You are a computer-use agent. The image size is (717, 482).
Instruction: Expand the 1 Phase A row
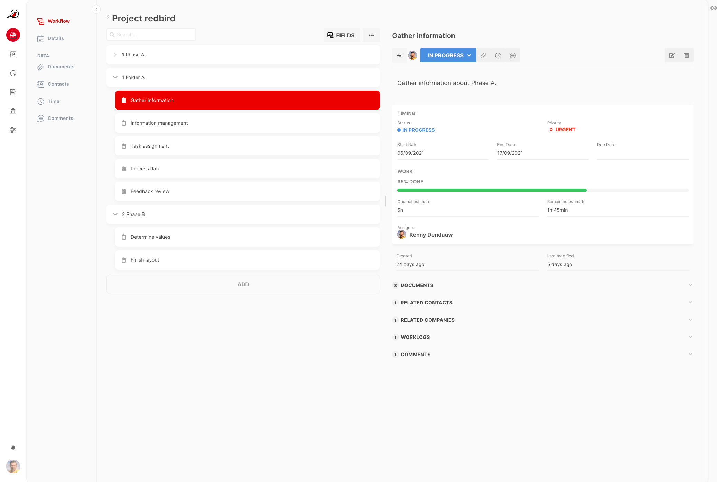tap(115, 55)
